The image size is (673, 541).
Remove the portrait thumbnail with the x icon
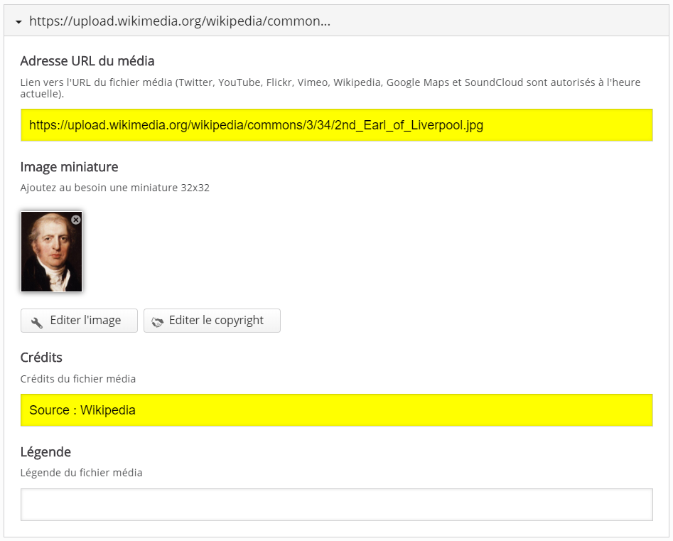76,220
